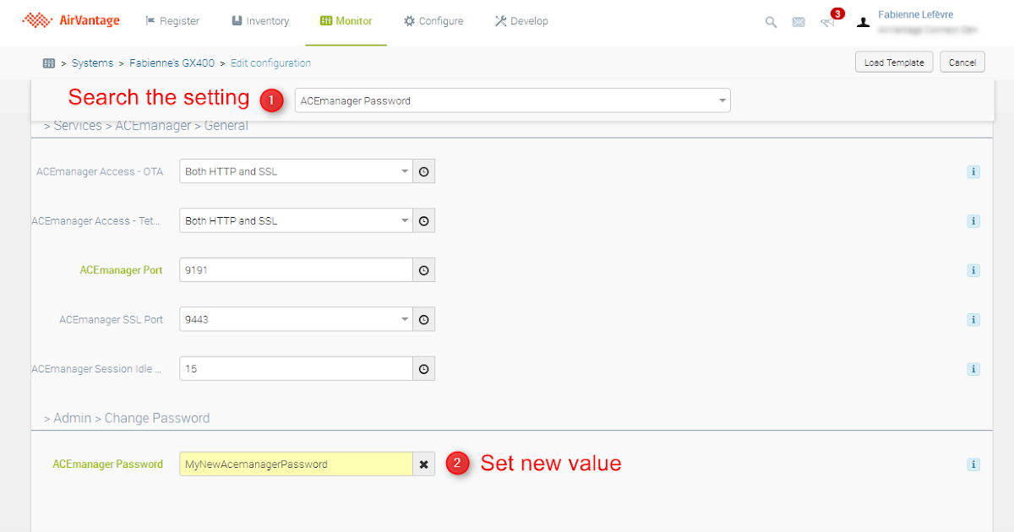This screenshot has height=532, width=1014.
Task: Click the Inventory box icon
Action: click(237, 21)
